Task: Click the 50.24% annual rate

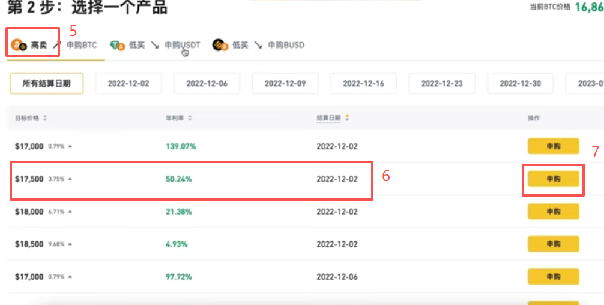Action: (179, 179)
